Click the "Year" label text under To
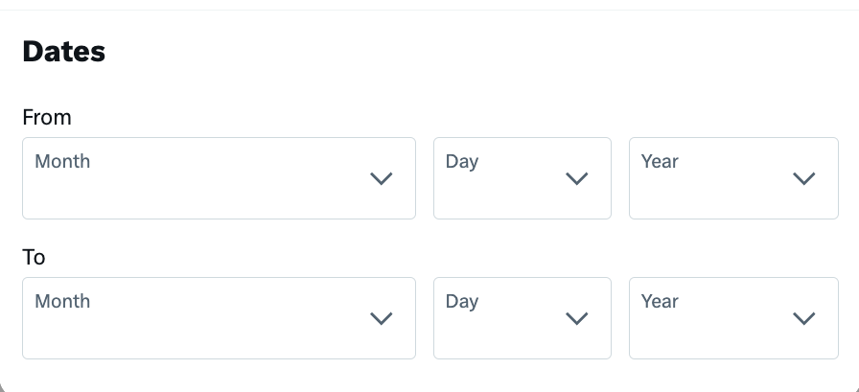The height and width of the screenshot is (392, 859). coord(660,301)
